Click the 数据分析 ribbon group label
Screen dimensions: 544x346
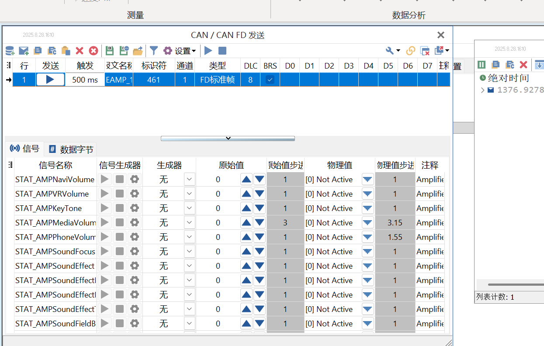point(409,15)
